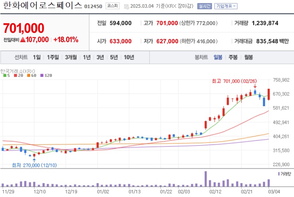Image resolution: width=294 pixels, height=197 pixels.
Task: Click the 거래대금 value 835,548 백만
Action: coord(273,41)
